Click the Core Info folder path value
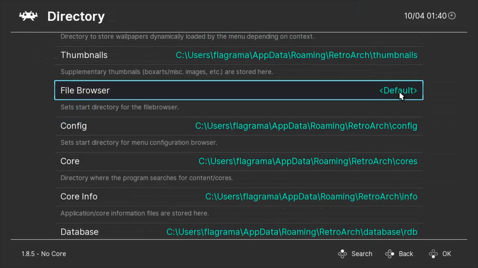 (311, 197)
